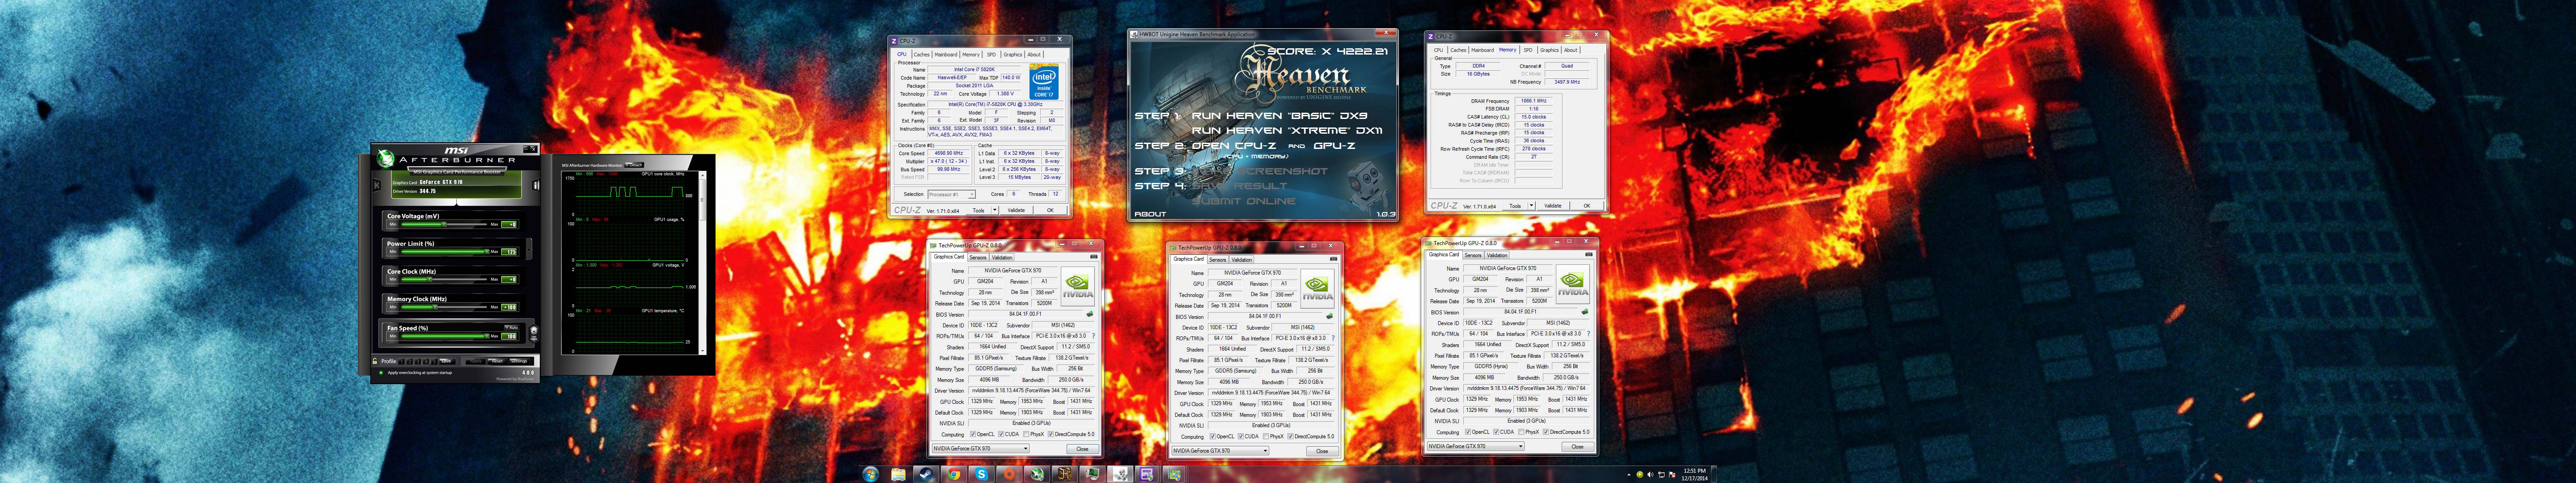Show hidden system tray icons arrow
Viewport: 2576px width, 483px height.
click(1629, 475)
